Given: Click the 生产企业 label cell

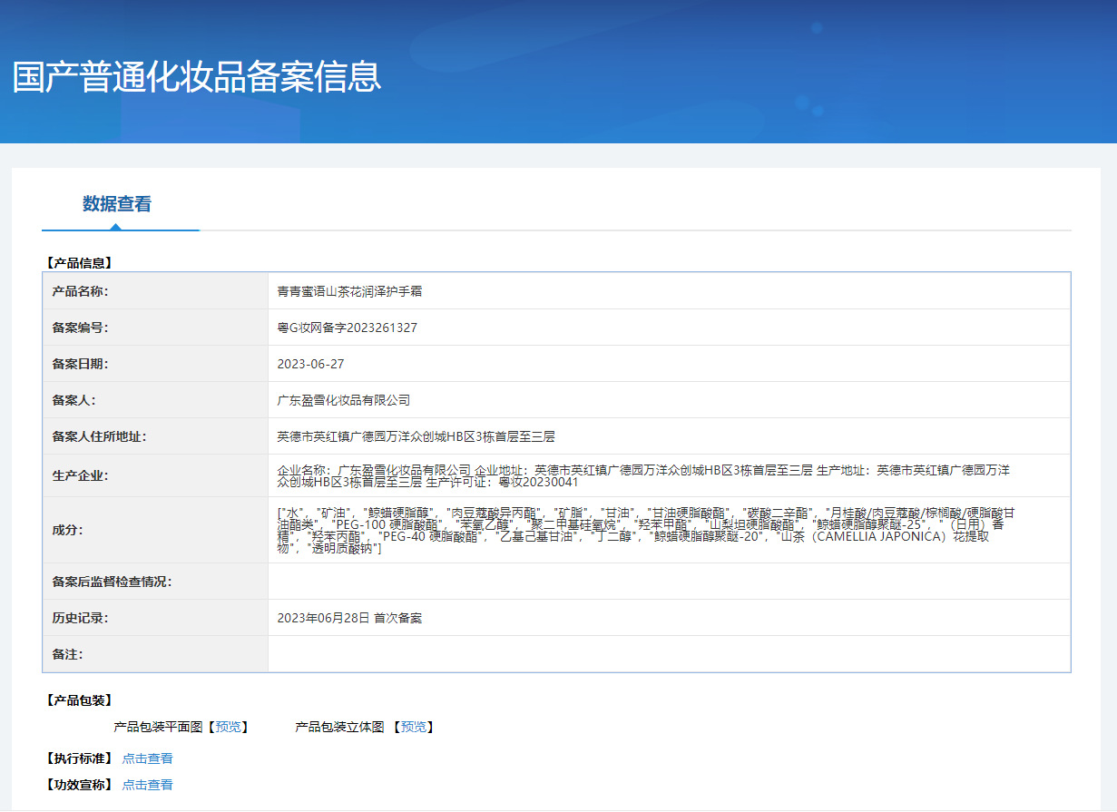Looking at the screenshot, I should [155, 475].
